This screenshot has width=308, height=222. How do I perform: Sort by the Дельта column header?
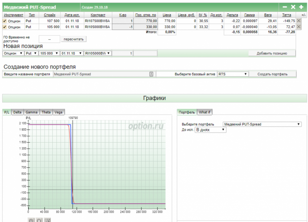click(x=232, y=15)
